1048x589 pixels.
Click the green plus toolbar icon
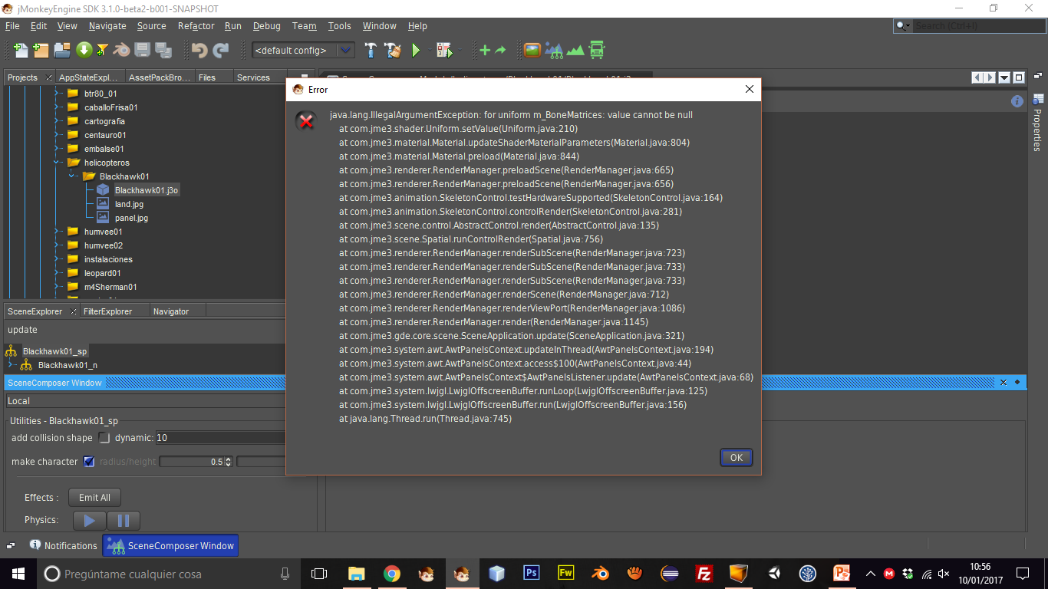[x=484, y=50]
